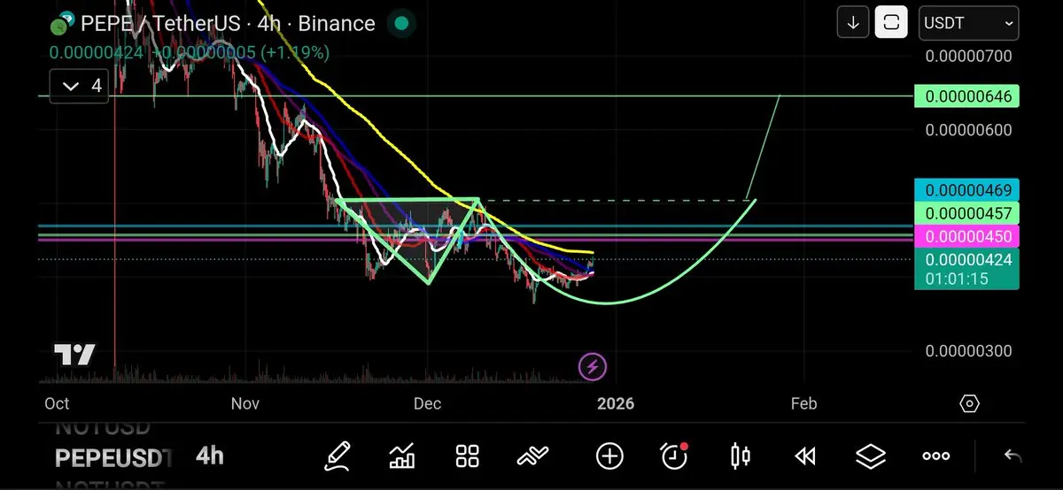Tap the purple lightning bolt icon

point(592,366)
